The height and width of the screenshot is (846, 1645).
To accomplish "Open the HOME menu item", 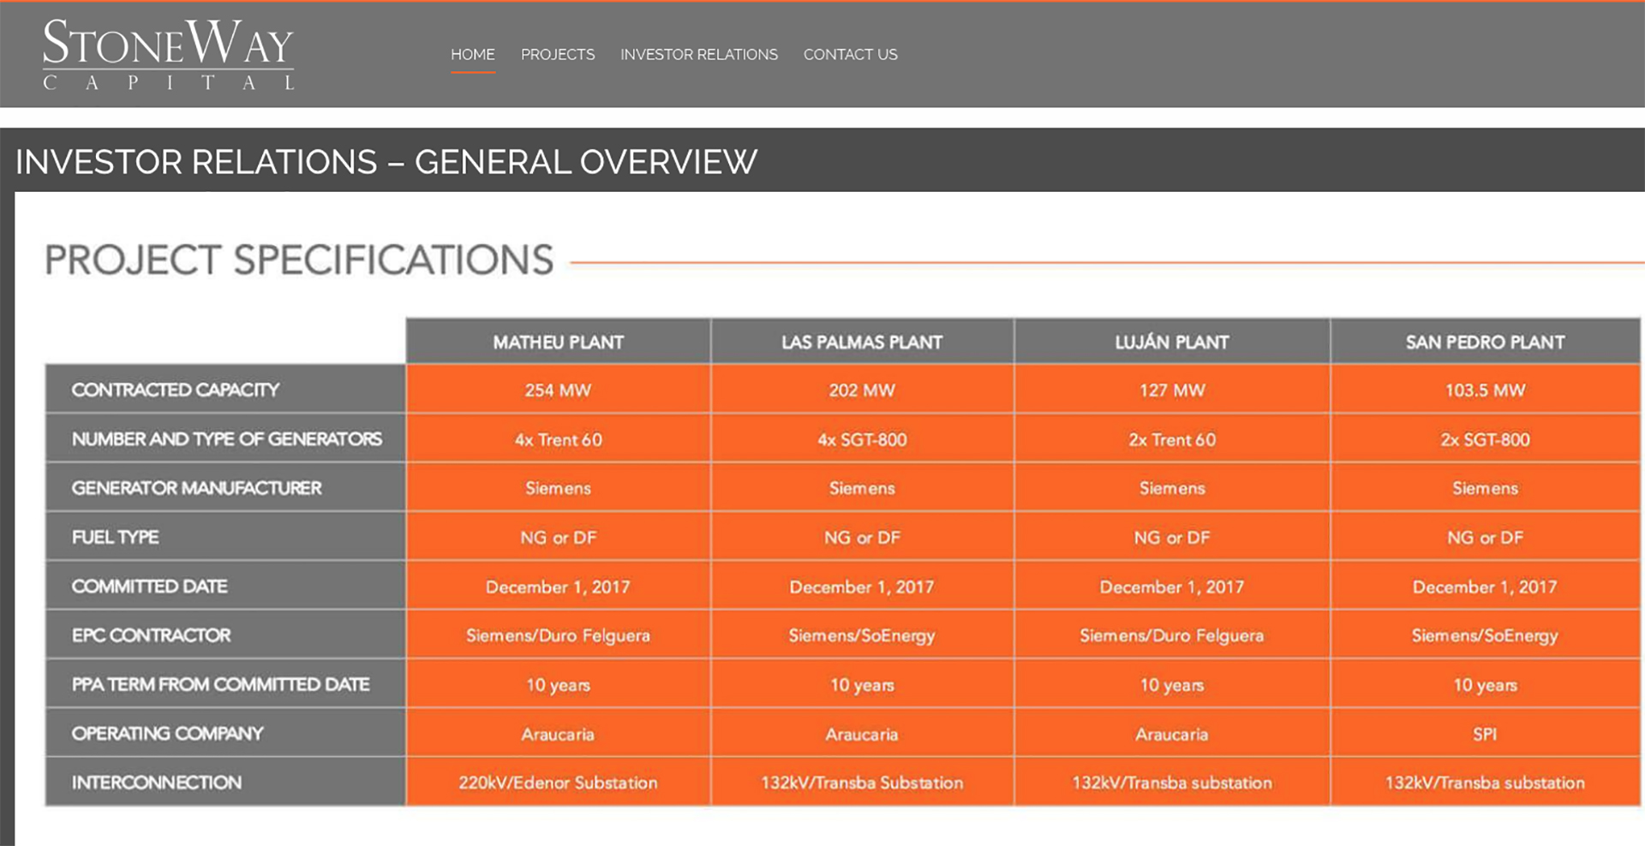I will 473,54.
